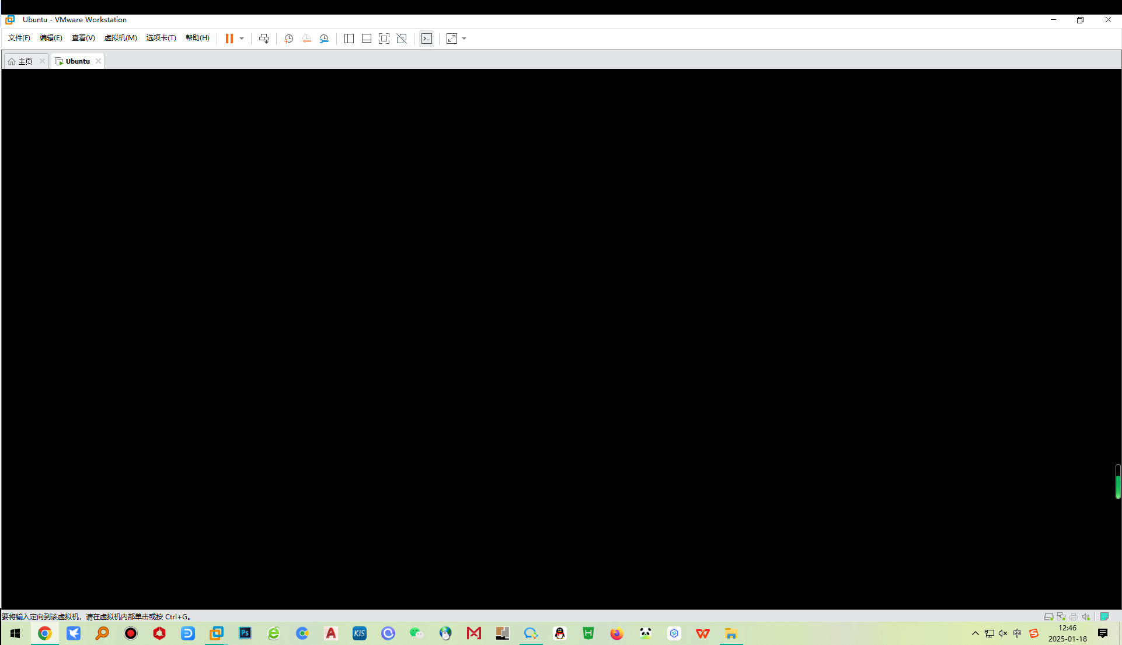Toggle the library sidebar panel icon
The width and height of the screenshot is (1122, 645).
click(x=349, y=39)
